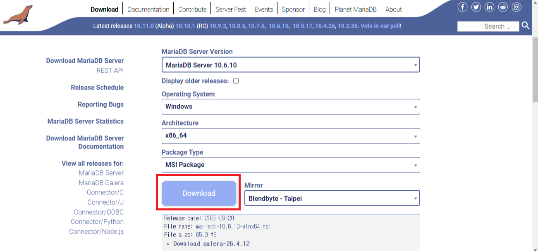Open the 10.9.3 release link
538x251 pixels.
point(218,26)
